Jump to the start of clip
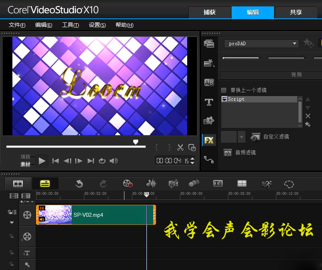The image size is (322, 270). tap(56, 161)
